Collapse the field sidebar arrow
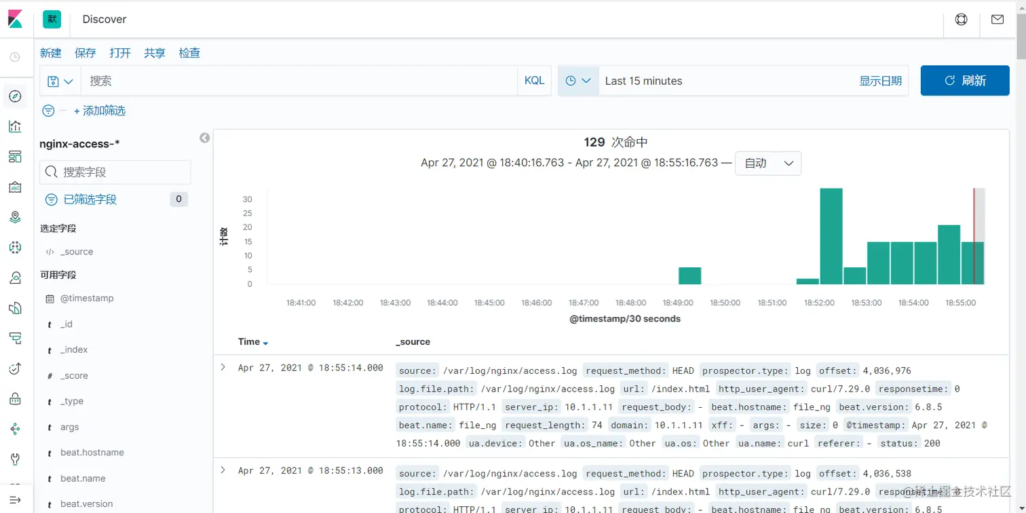The image size is (1026, 513). click(x=204, y=138)
